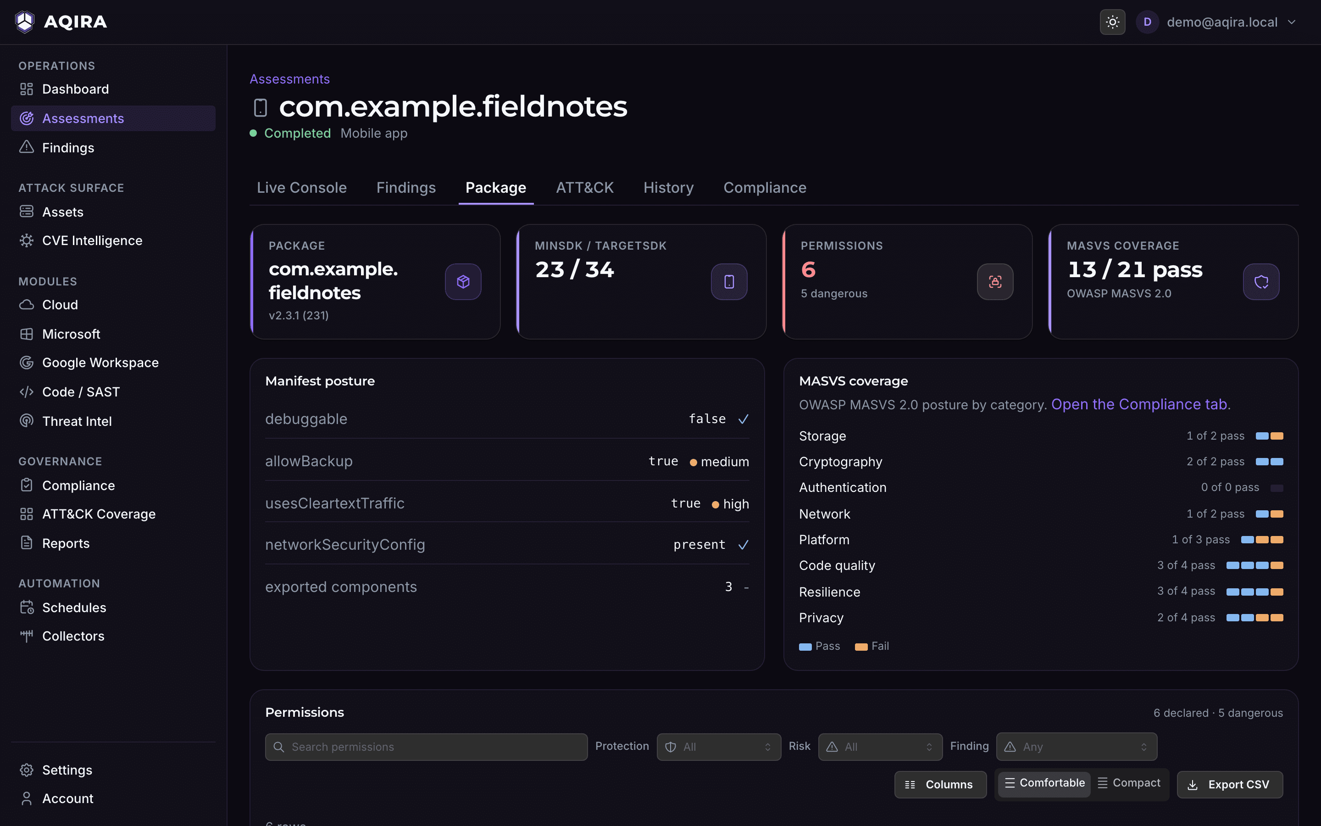The width and height of the screenshot is (1321, 826).
Task: Open the Finding filter dropdown
Action: pyautogui.click(x=1077, y=747)
